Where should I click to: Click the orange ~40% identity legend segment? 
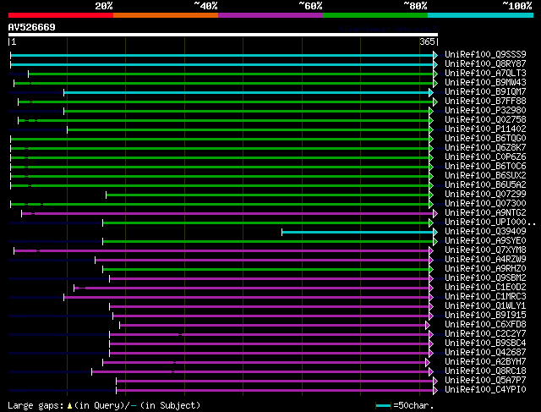[166, 15]
